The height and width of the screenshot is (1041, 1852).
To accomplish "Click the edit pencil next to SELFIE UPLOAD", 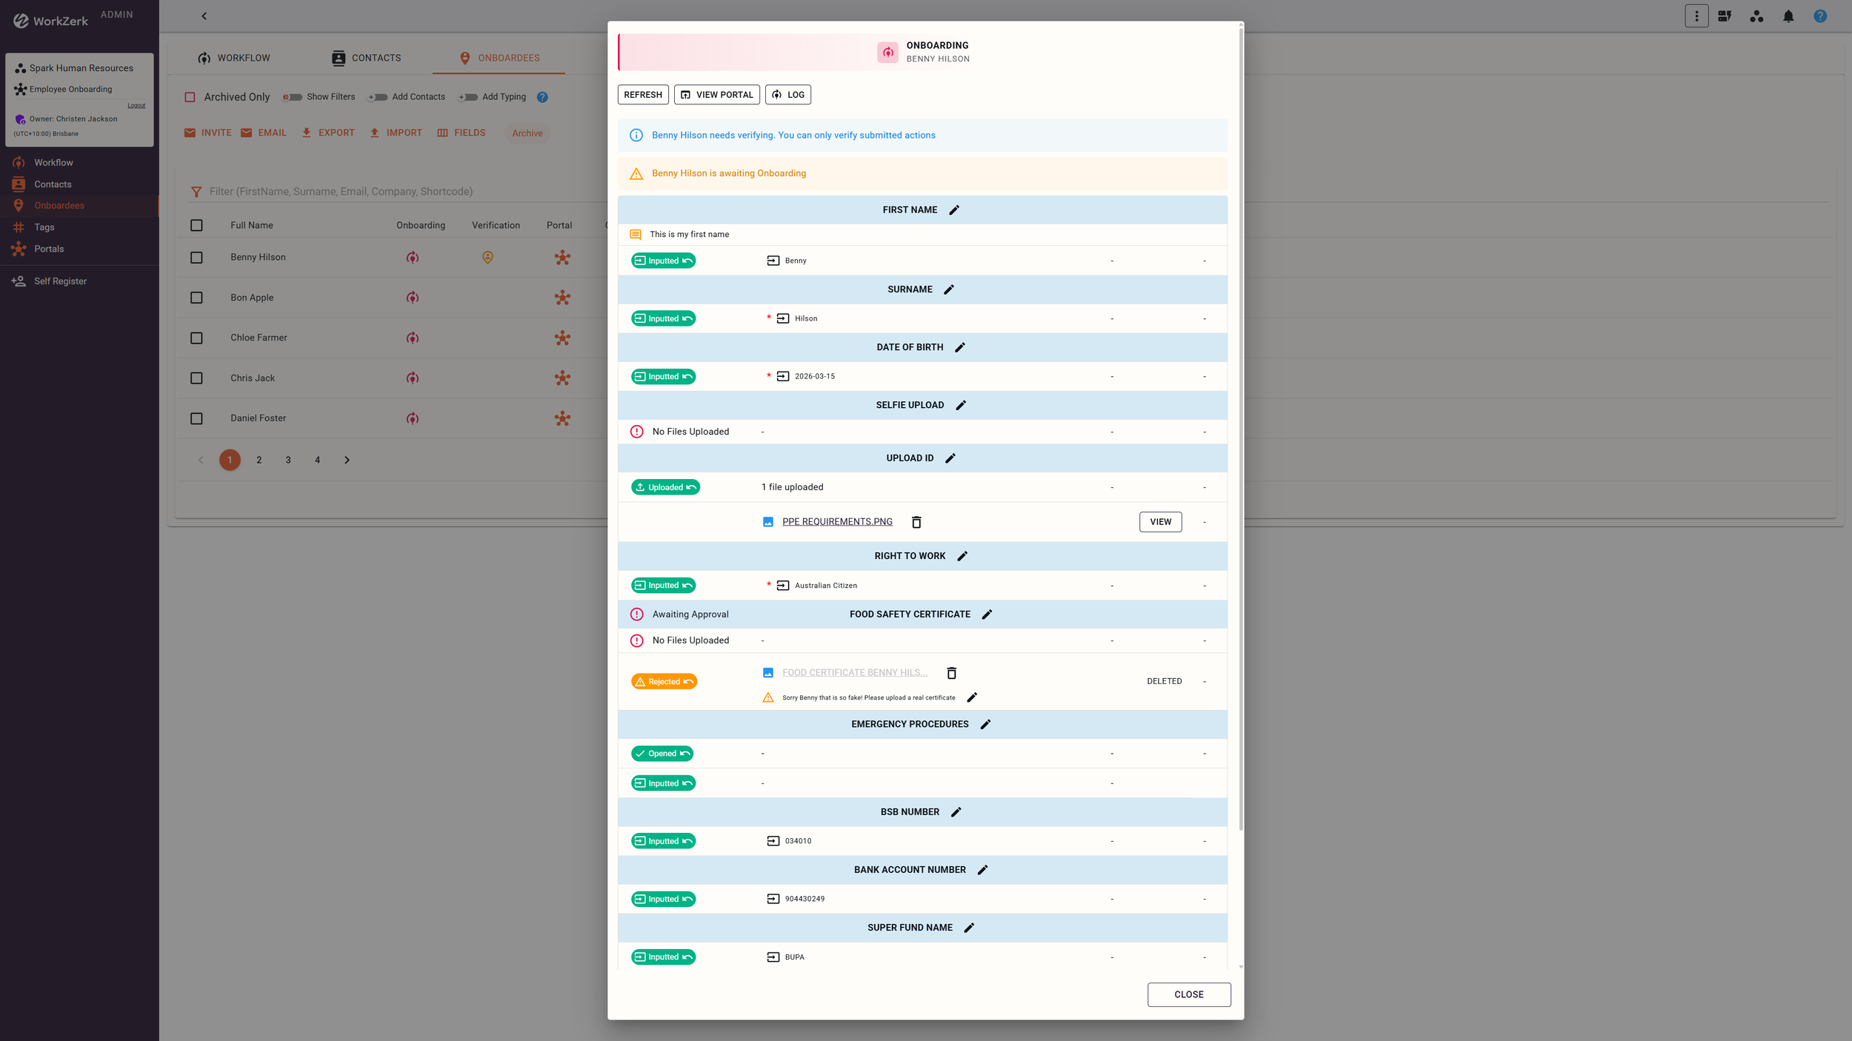I will [961, 405].
